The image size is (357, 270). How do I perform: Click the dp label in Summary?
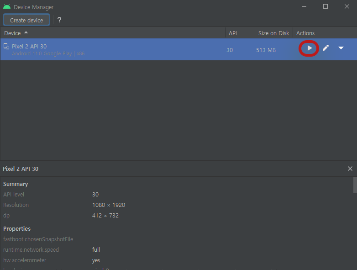[6, 215]
